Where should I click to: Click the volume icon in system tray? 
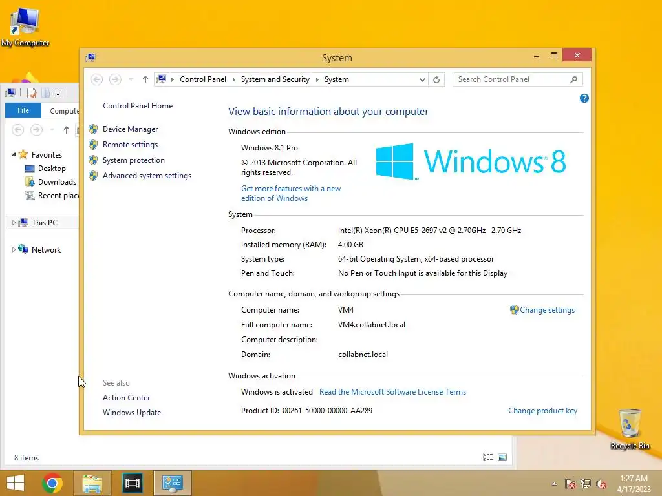pyautogui.click(x=601, y=484)
